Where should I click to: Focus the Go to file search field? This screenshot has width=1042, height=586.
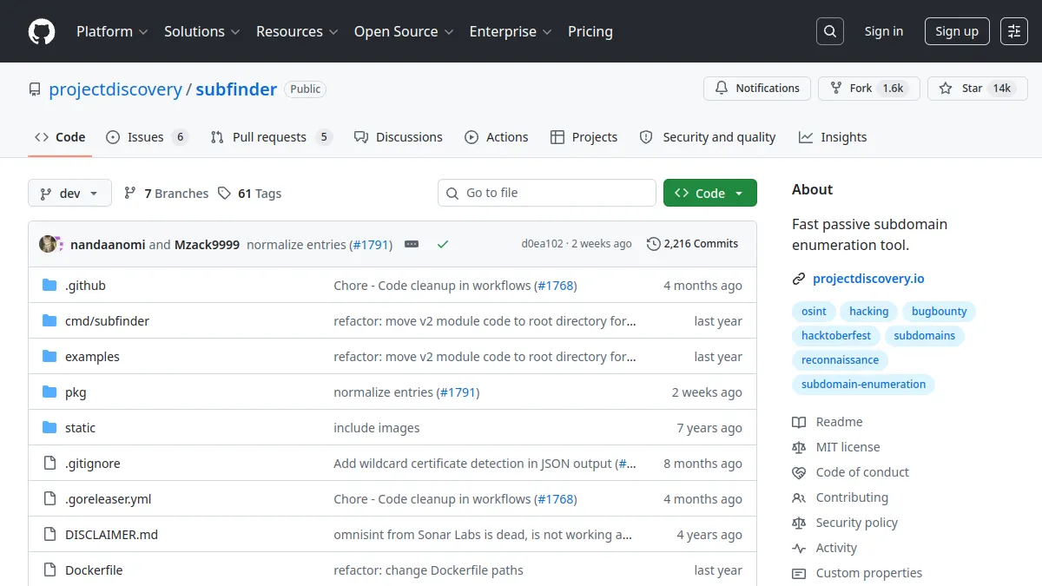547,193
